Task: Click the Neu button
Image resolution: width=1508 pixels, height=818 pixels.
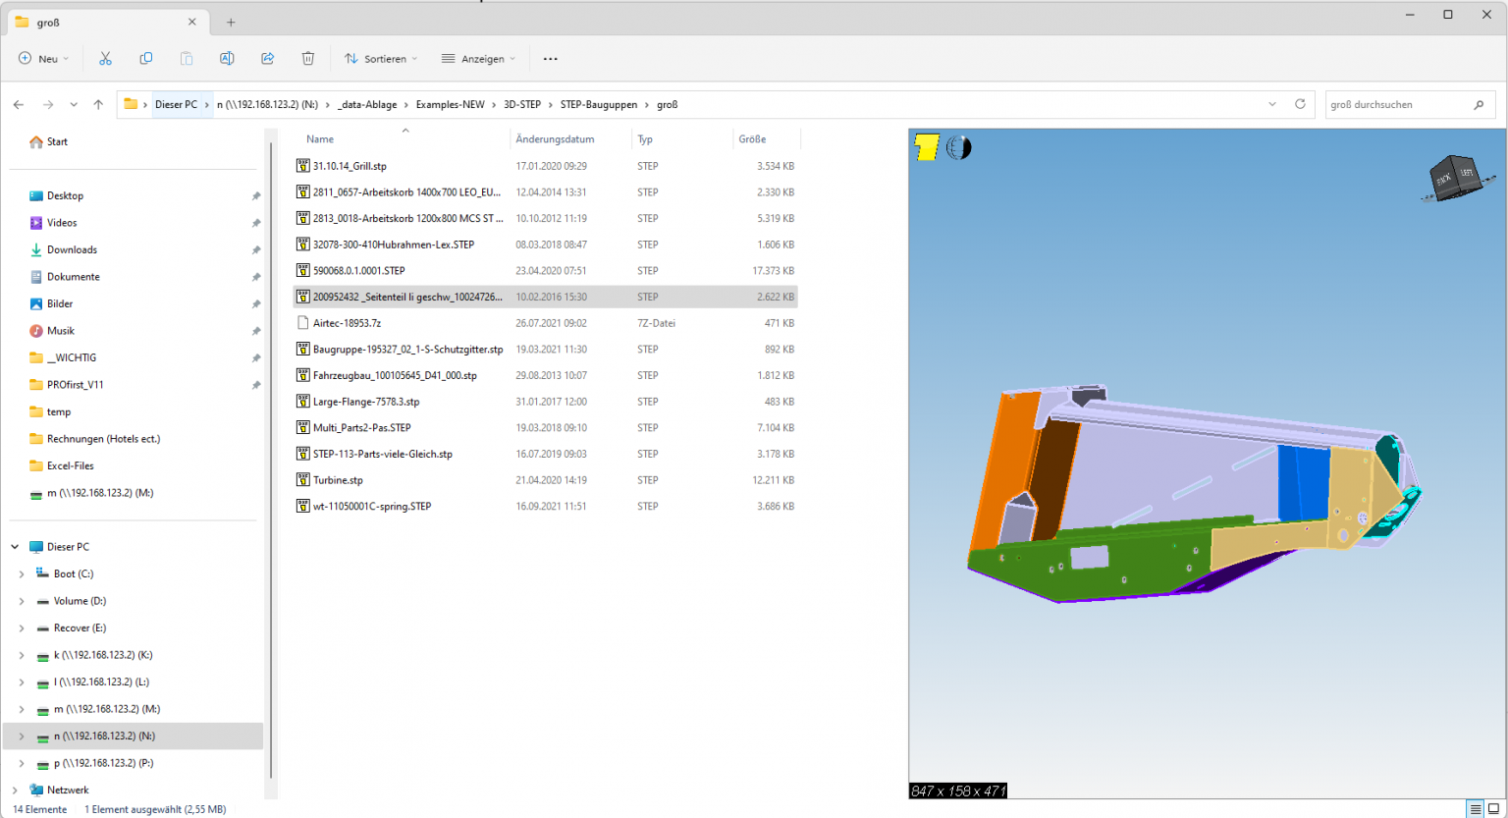Action: coord(42,59)
